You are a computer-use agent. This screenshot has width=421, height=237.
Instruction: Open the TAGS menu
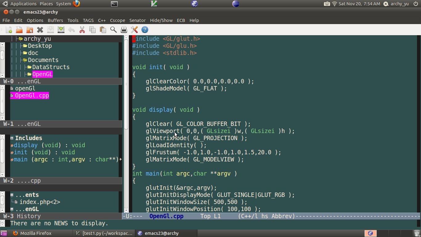click(88, 20)
